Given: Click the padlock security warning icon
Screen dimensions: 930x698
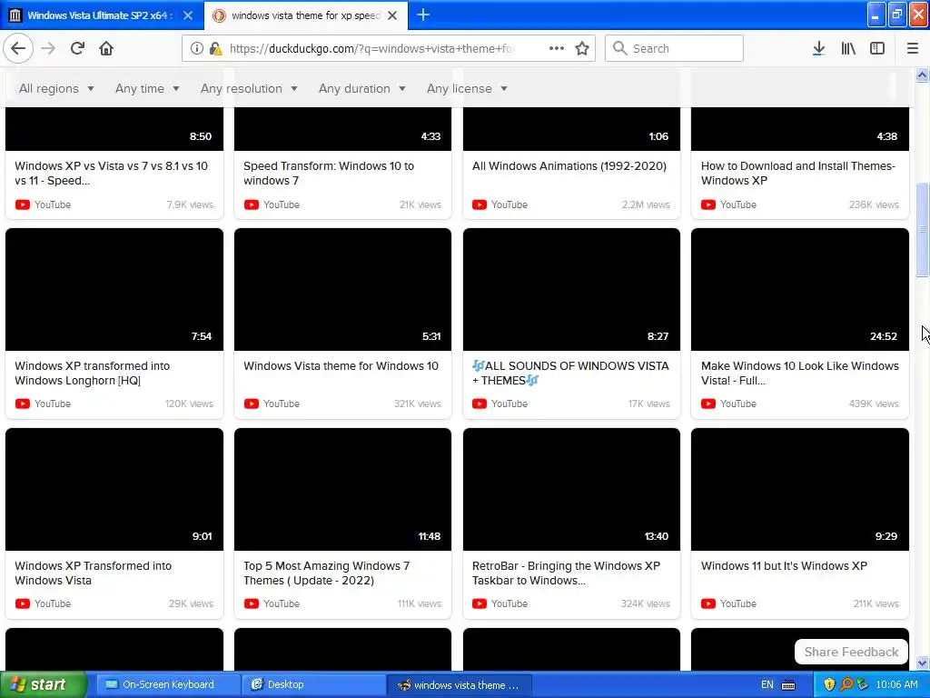Looking at the screenshot, I should tap(216, 49).
